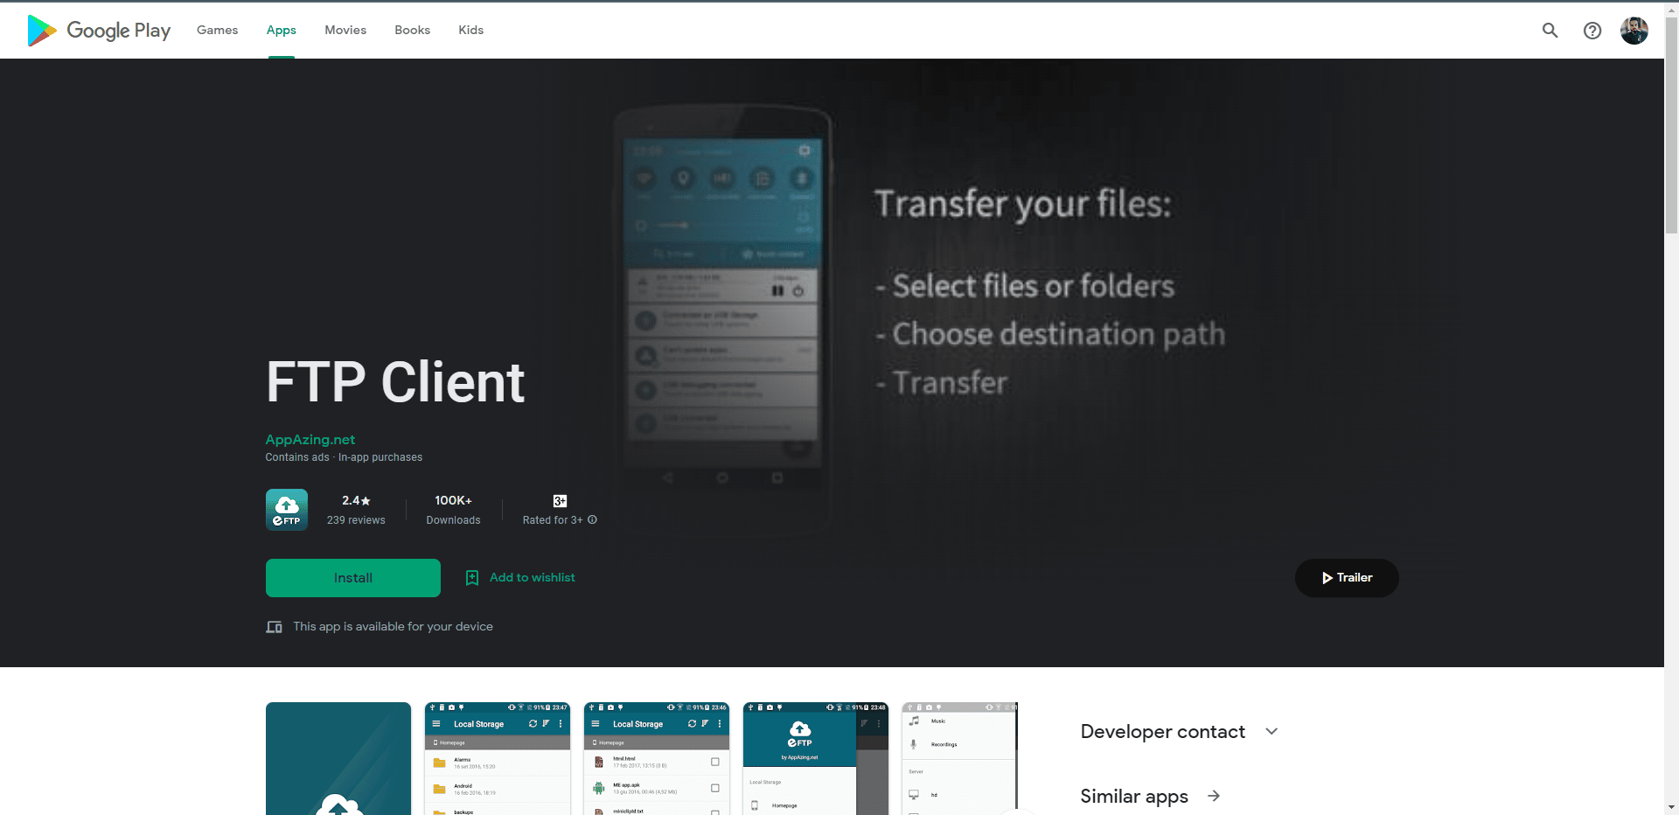The width and height of the screenshot is (1679, 815).
Task: Click the device availability icon
Action: [x=274, y=627]
